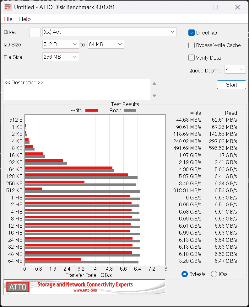Select the IO/s radio button
Viewport: 249px width, 307px height.
point(214,274)
